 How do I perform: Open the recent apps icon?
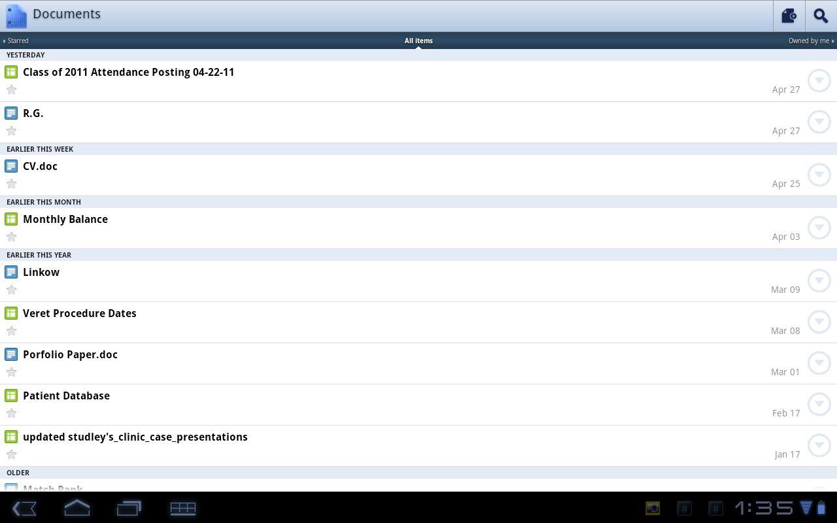[x=129, y=508]
